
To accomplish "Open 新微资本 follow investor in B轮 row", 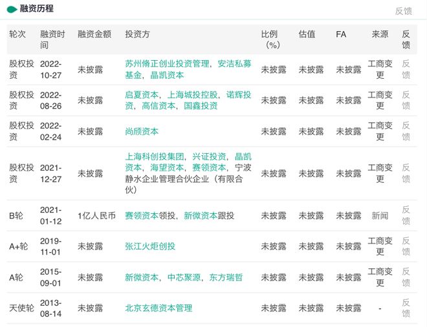I will click(201, 216).
